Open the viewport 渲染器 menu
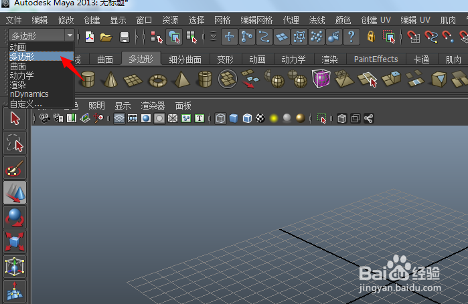Viewport: 468px width, 304px height. tap(153, 106)
